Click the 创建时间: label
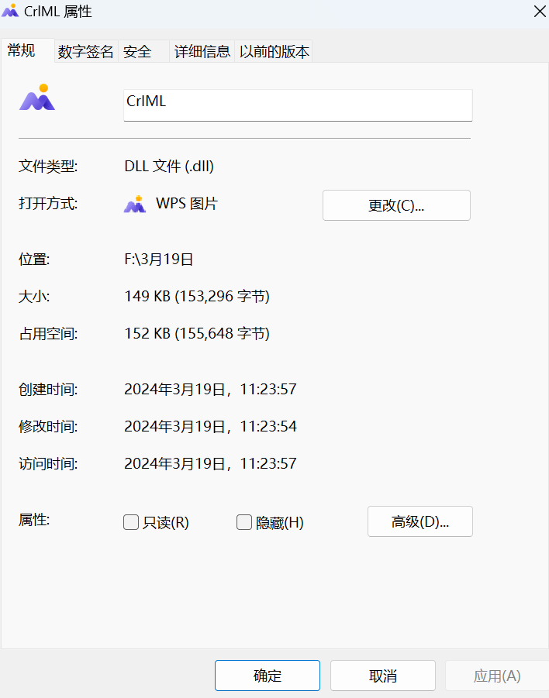 click(x=48, y=390)
